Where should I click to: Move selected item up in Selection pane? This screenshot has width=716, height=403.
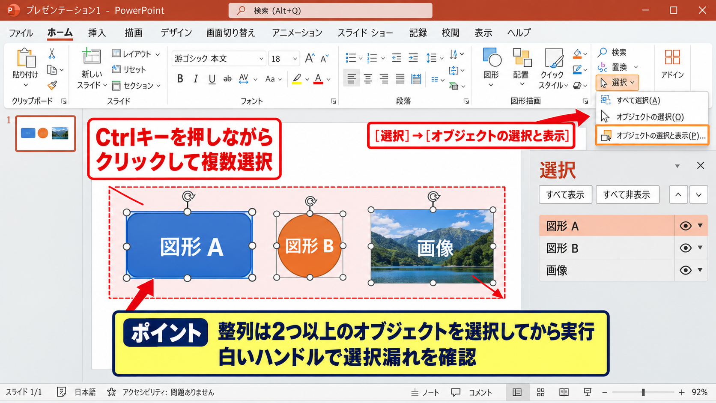point(678,195)
